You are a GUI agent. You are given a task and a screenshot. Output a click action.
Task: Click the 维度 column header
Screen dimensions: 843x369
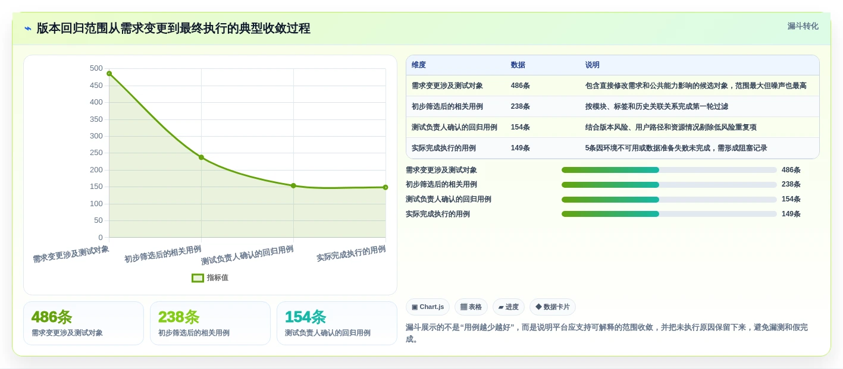pos(419,65)
